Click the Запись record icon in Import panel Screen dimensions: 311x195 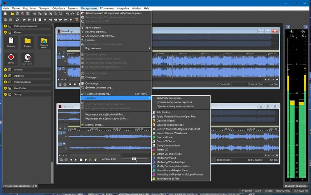(x=11, y=57)
